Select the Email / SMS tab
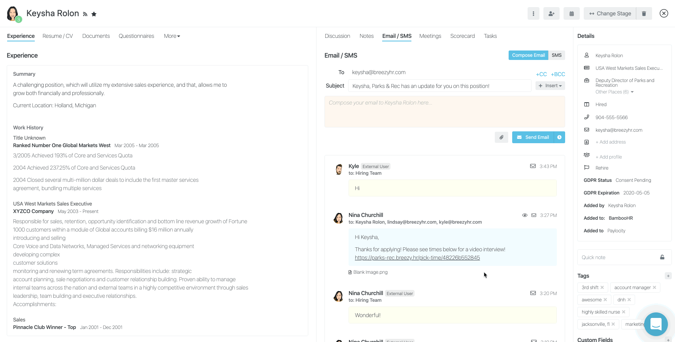This screenshot has width=675, height=342. pos(397,36)
